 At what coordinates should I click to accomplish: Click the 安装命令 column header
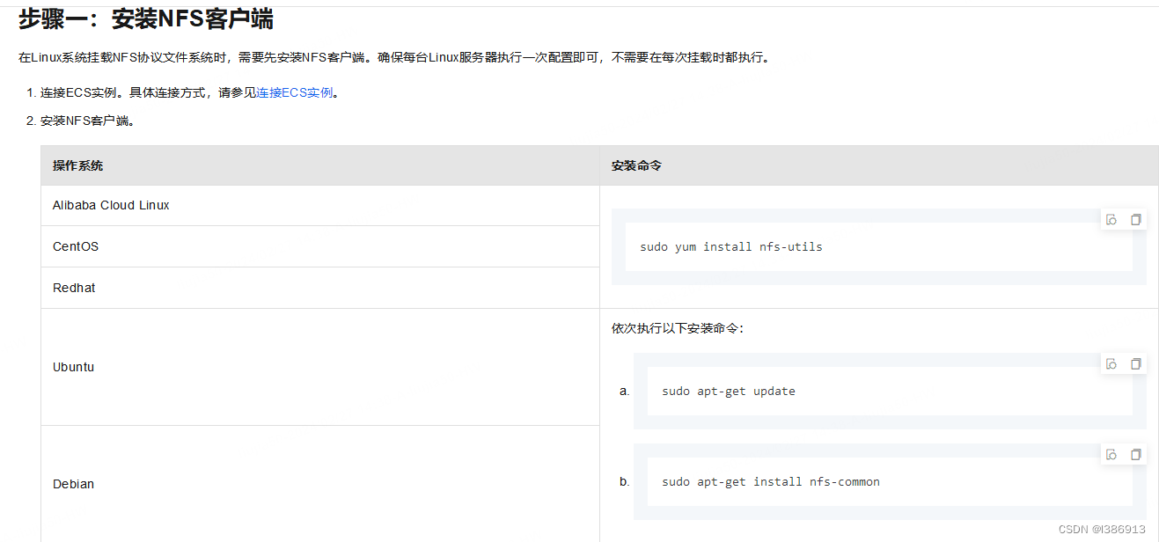point(879,165)
